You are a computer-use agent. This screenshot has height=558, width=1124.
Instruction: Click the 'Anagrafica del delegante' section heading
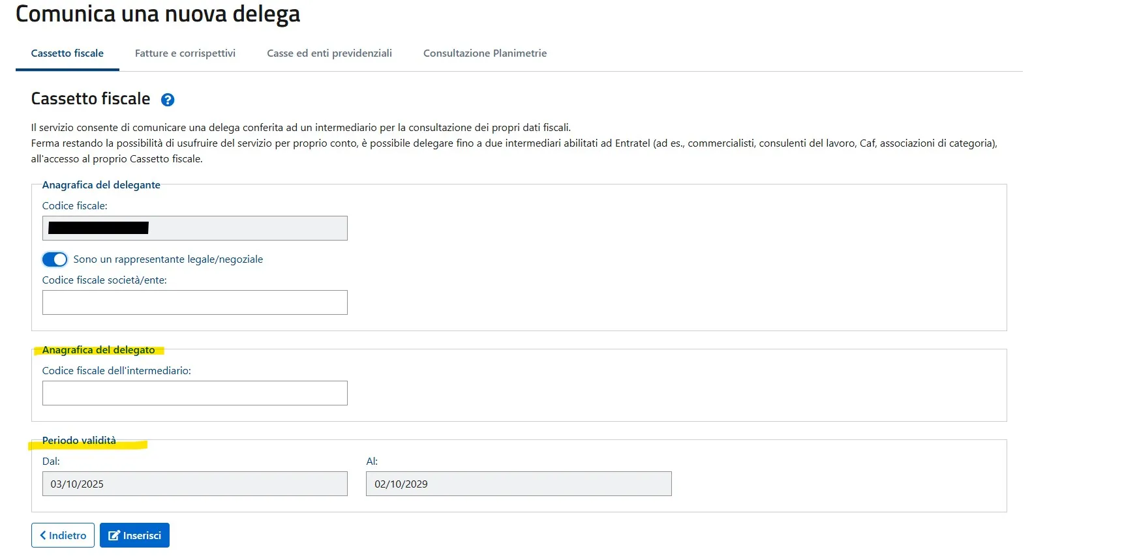point(101,185)
